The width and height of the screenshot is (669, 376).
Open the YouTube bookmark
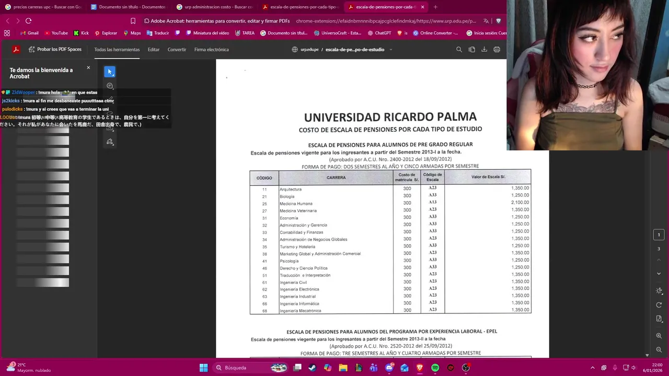pyautogui.click(x=56, y=33)
